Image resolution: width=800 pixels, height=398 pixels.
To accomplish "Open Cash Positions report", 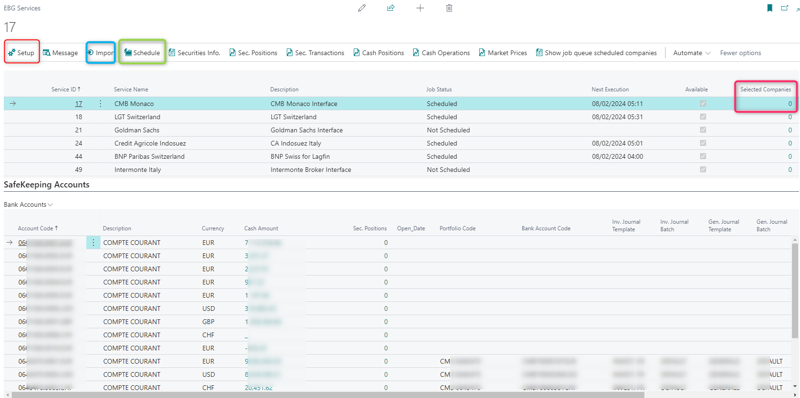I will [379, 53].
